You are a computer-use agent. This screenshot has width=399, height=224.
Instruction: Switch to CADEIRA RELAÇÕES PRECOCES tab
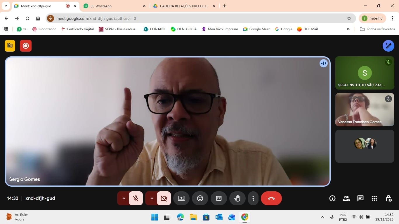click(x=183, y=6)
